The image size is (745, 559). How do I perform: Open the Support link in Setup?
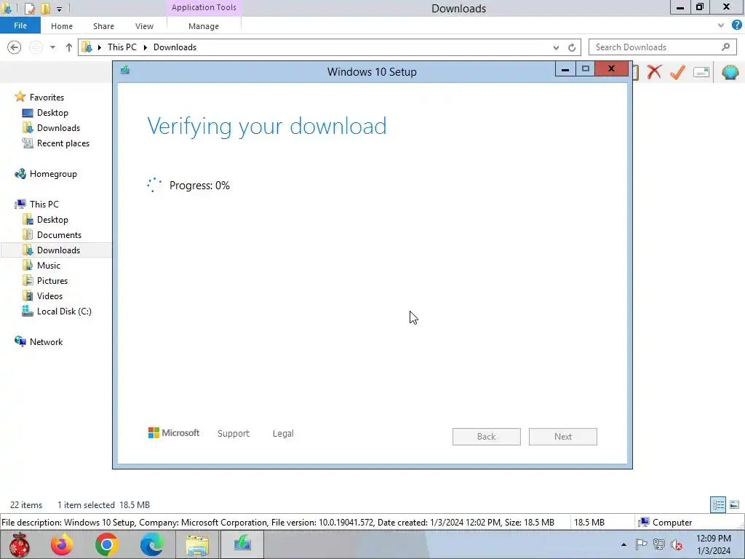click(234, 434)
